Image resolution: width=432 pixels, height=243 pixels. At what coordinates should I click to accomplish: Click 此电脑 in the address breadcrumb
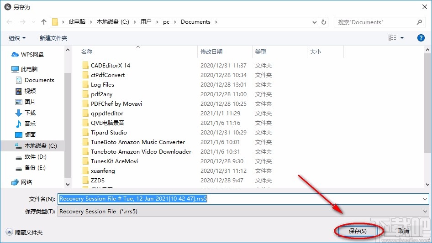click(x=77, y=22)
